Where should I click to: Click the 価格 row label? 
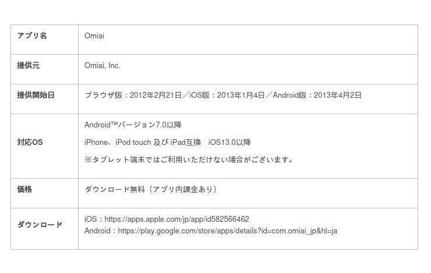24,190
